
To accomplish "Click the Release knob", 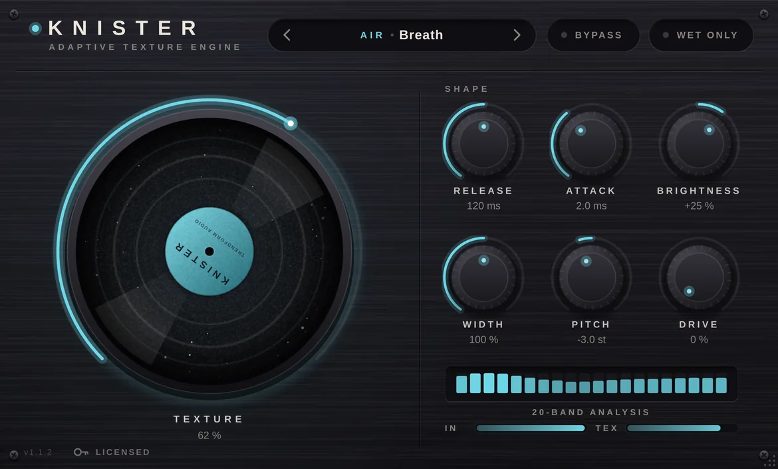I will pyautogui.click(x=483, y=144).
